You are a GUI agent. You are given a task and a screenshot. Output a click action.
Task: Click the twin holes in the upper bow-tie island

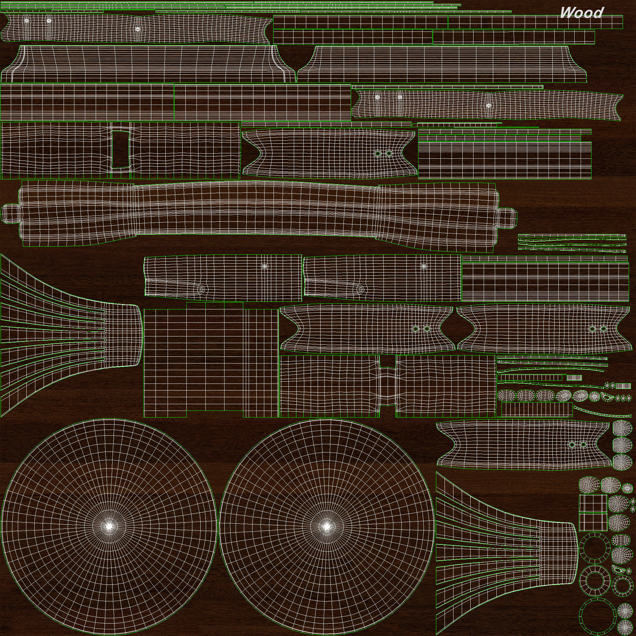(384, 153)
